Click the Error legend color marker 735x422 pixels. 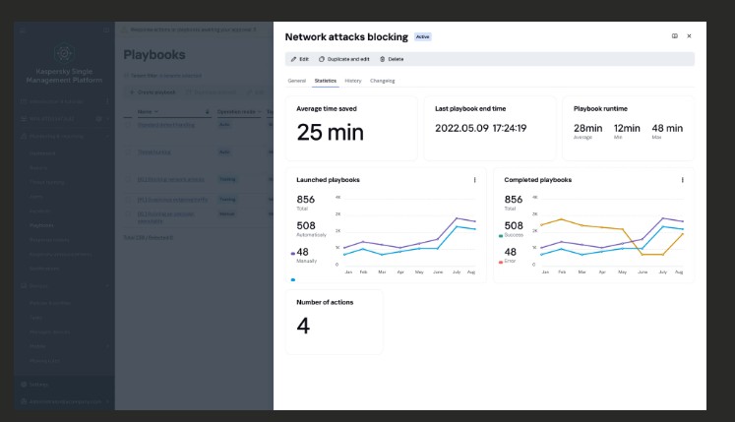coord(502,263)
